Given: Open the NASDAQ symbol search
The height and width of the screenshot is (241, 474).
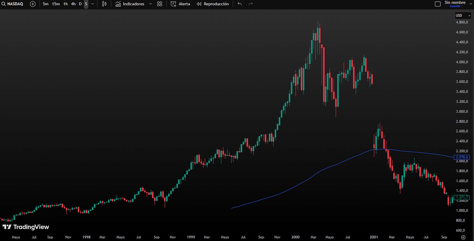Looking at the screenshot, I should 12,4.
